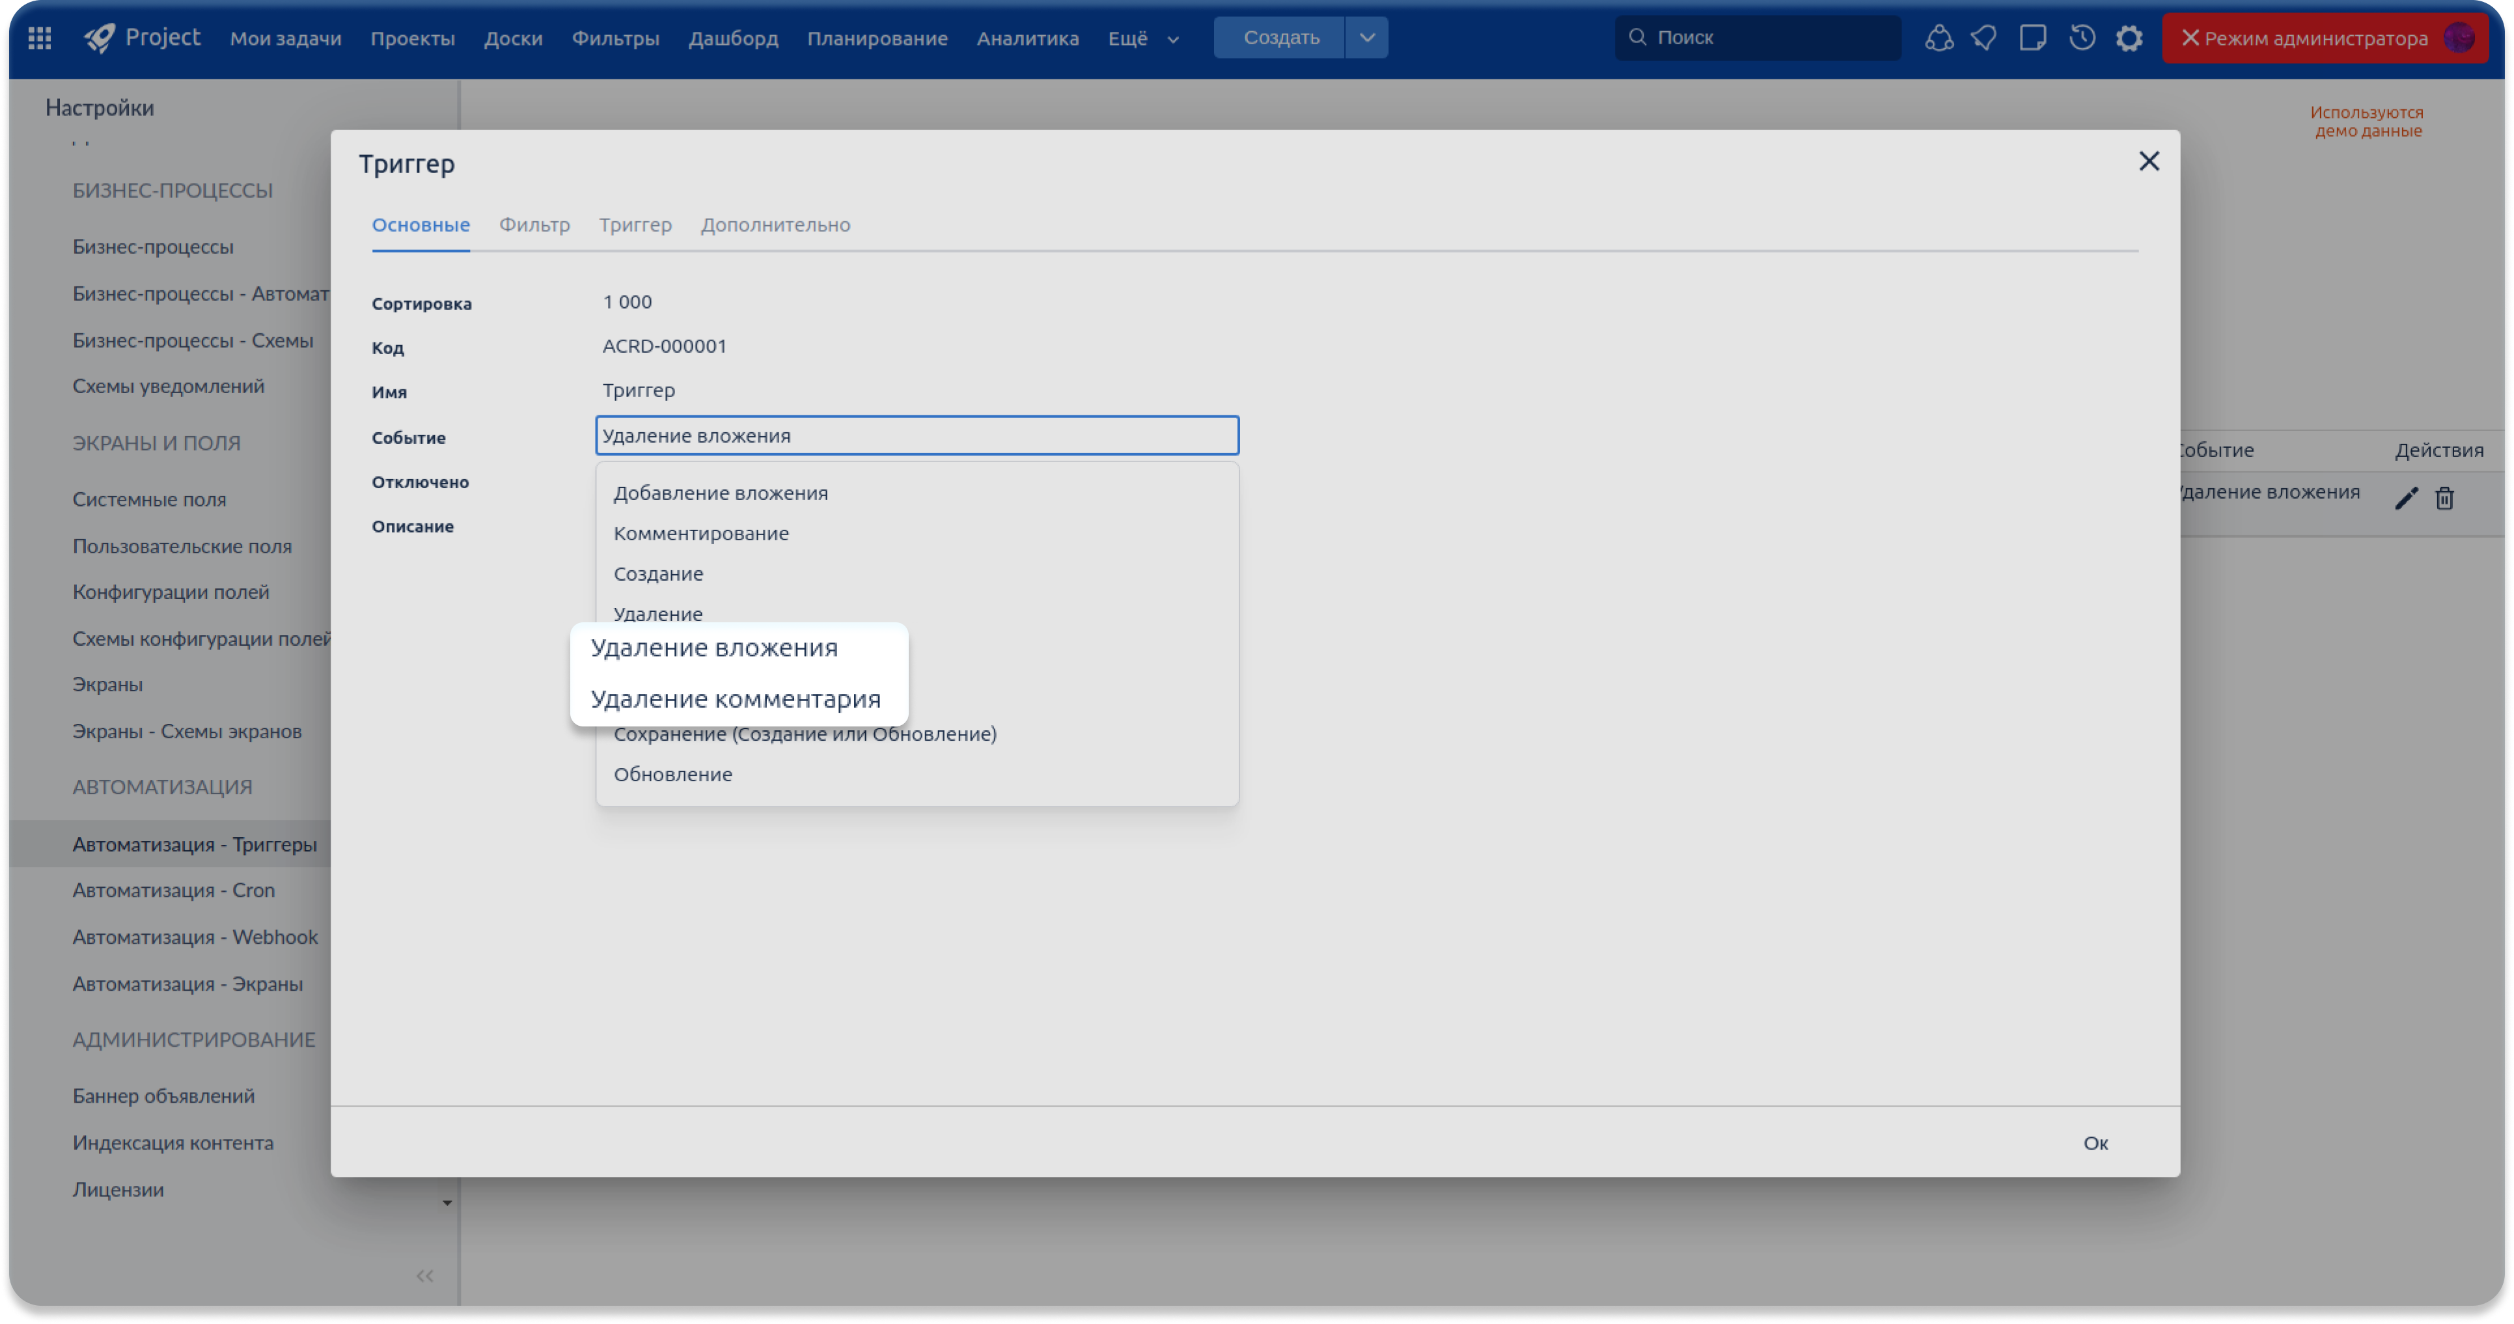Open the apps grid menu icon
The height and width of the screenshot is (1324, 2514).
click(x=40, y=38)
